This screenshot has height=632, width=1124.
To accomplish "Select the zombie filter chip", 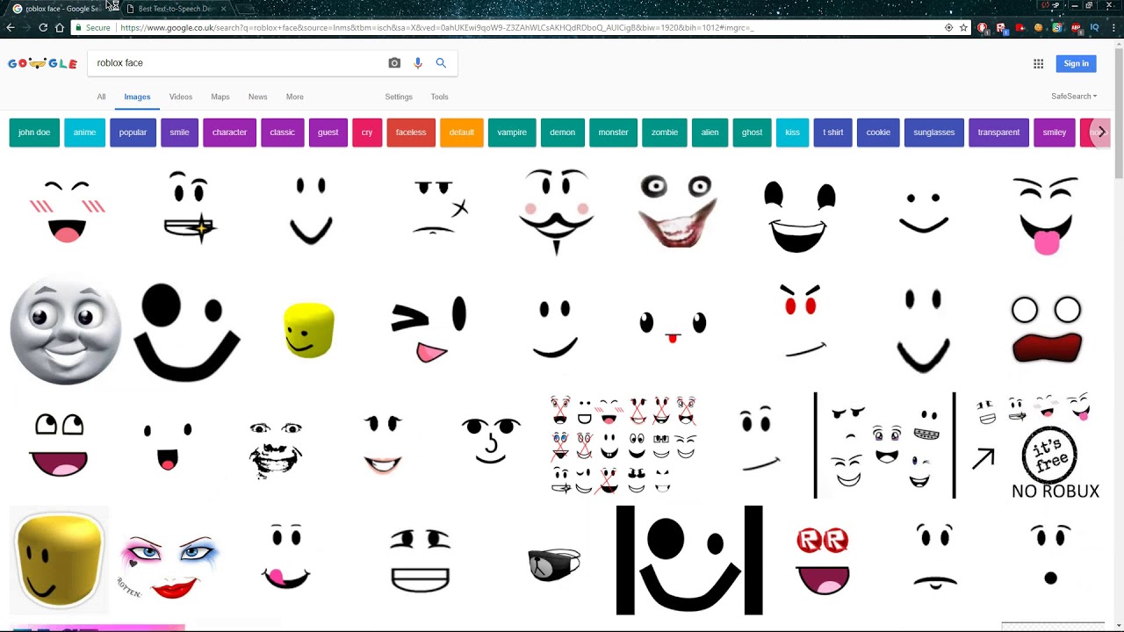I will [x=664, y=133].
